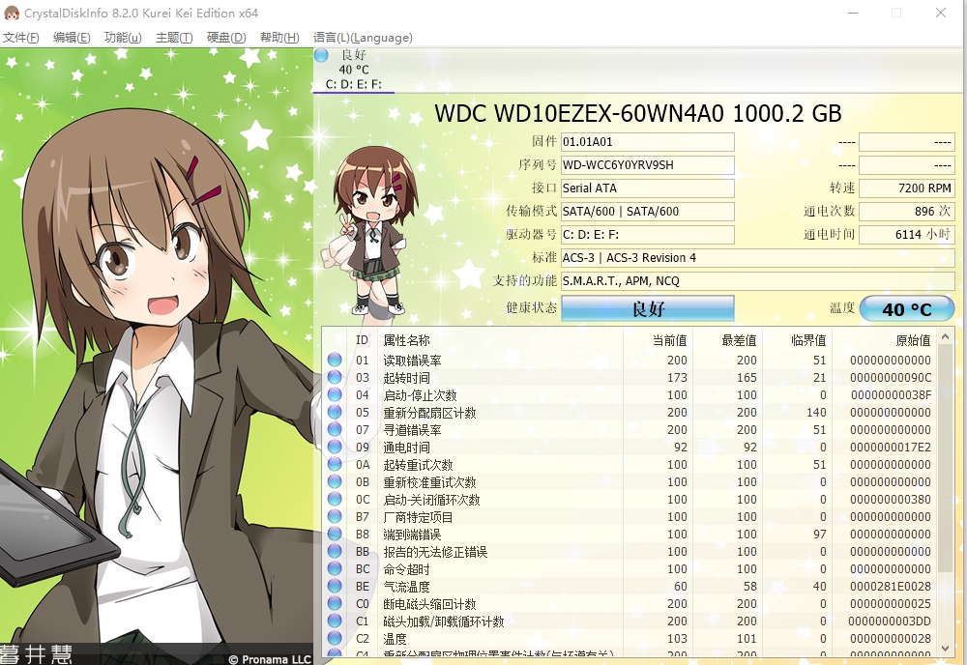
Task: Open the 主题(T) menu
Action: point(174,38)
